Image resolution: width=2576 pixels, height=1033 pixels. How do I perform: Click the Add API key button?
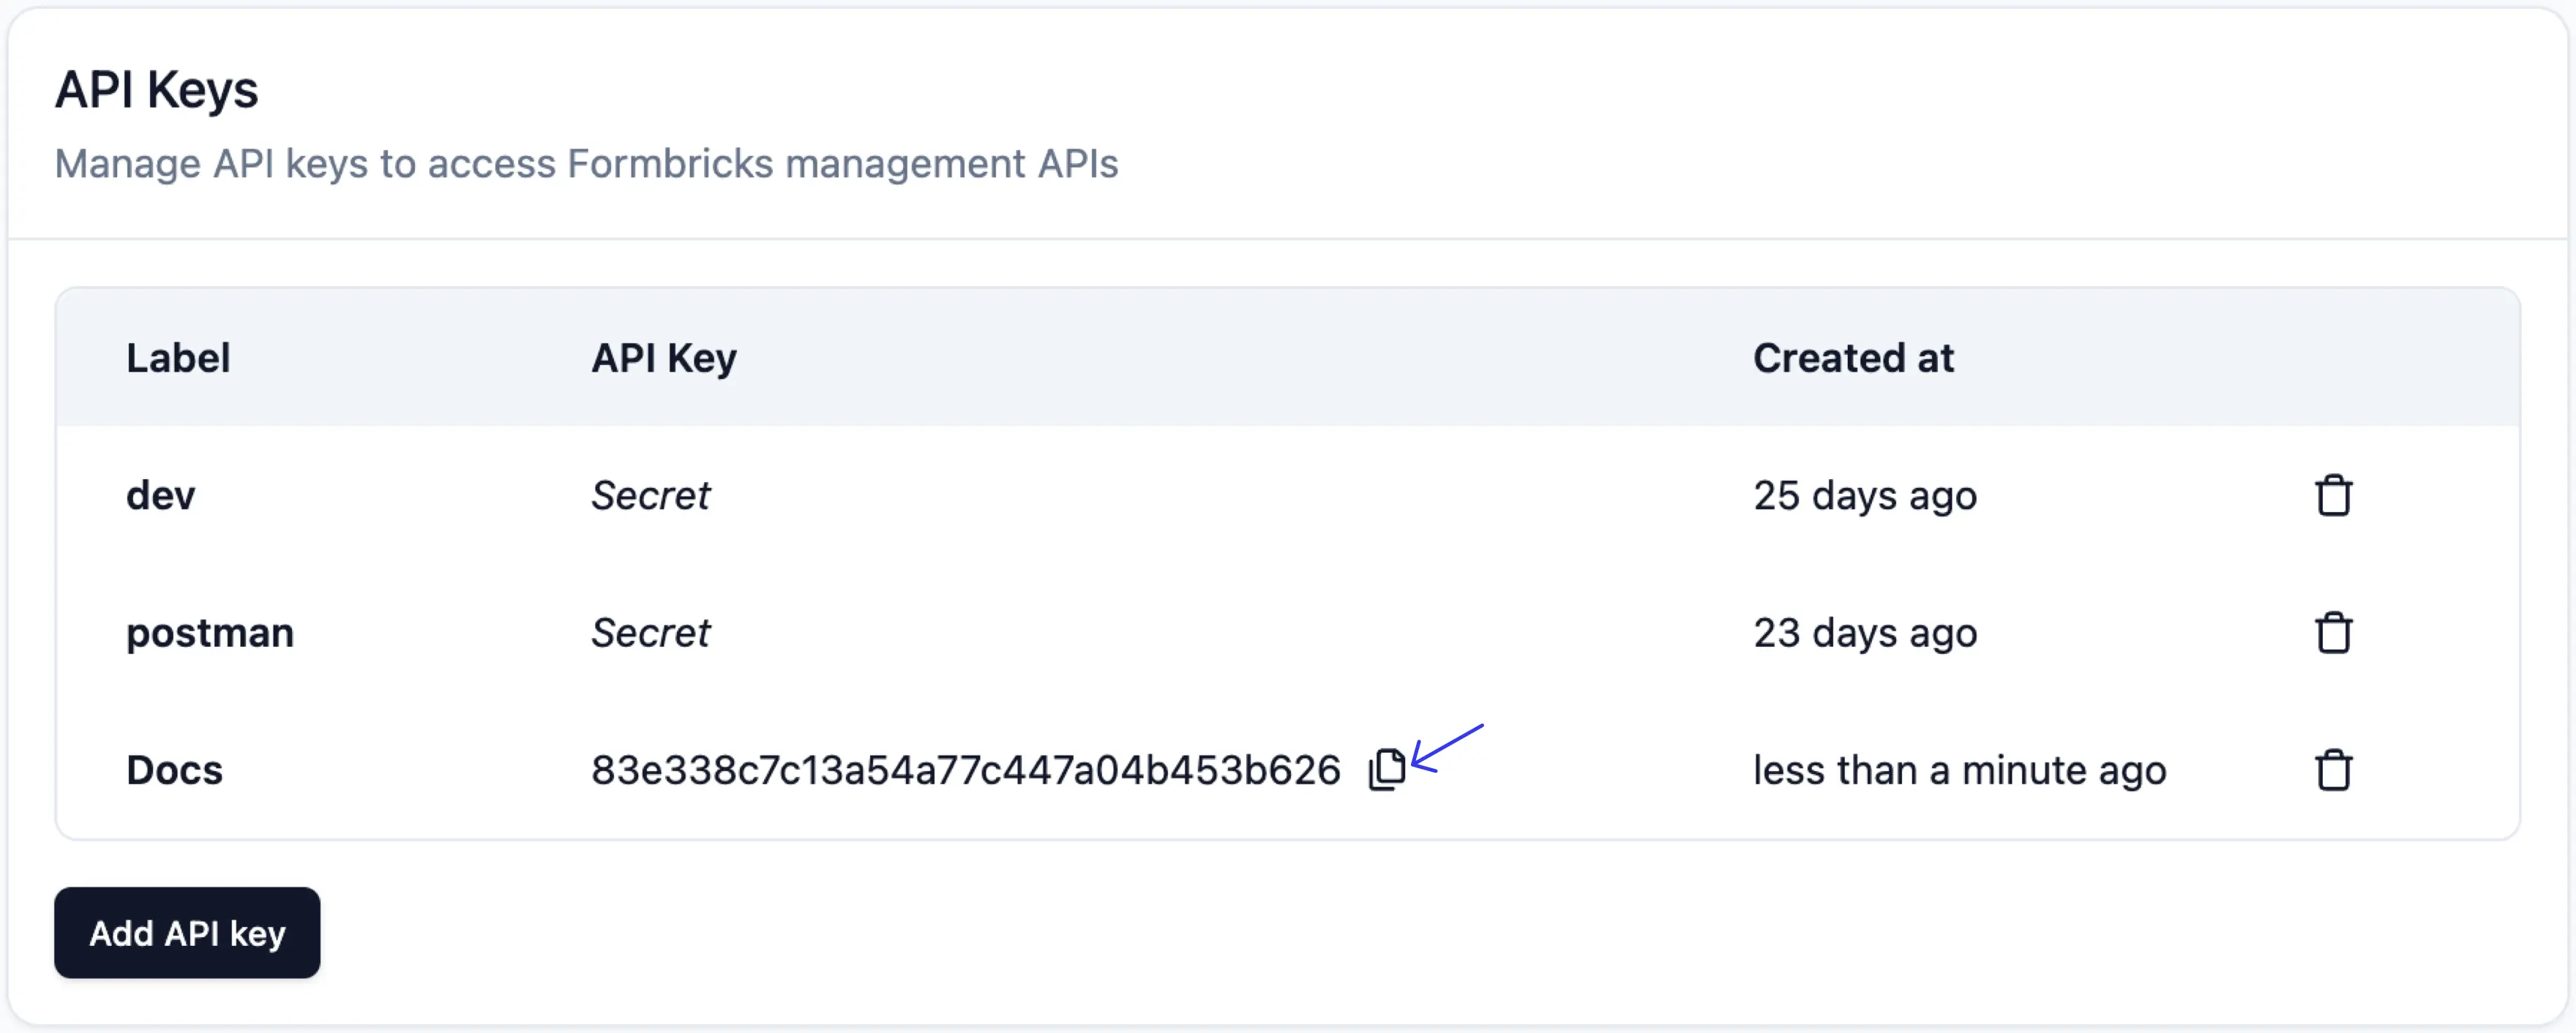(187, 932)
